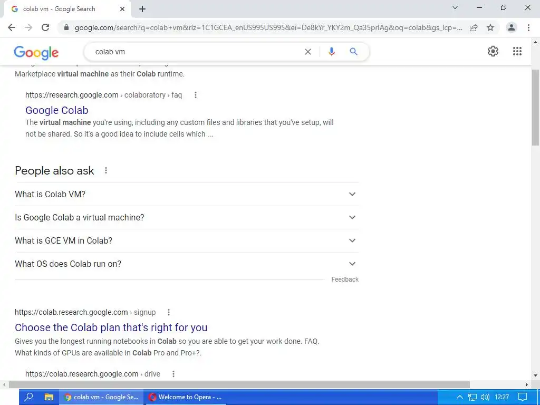Open options for colab signup result

[168, 312]
